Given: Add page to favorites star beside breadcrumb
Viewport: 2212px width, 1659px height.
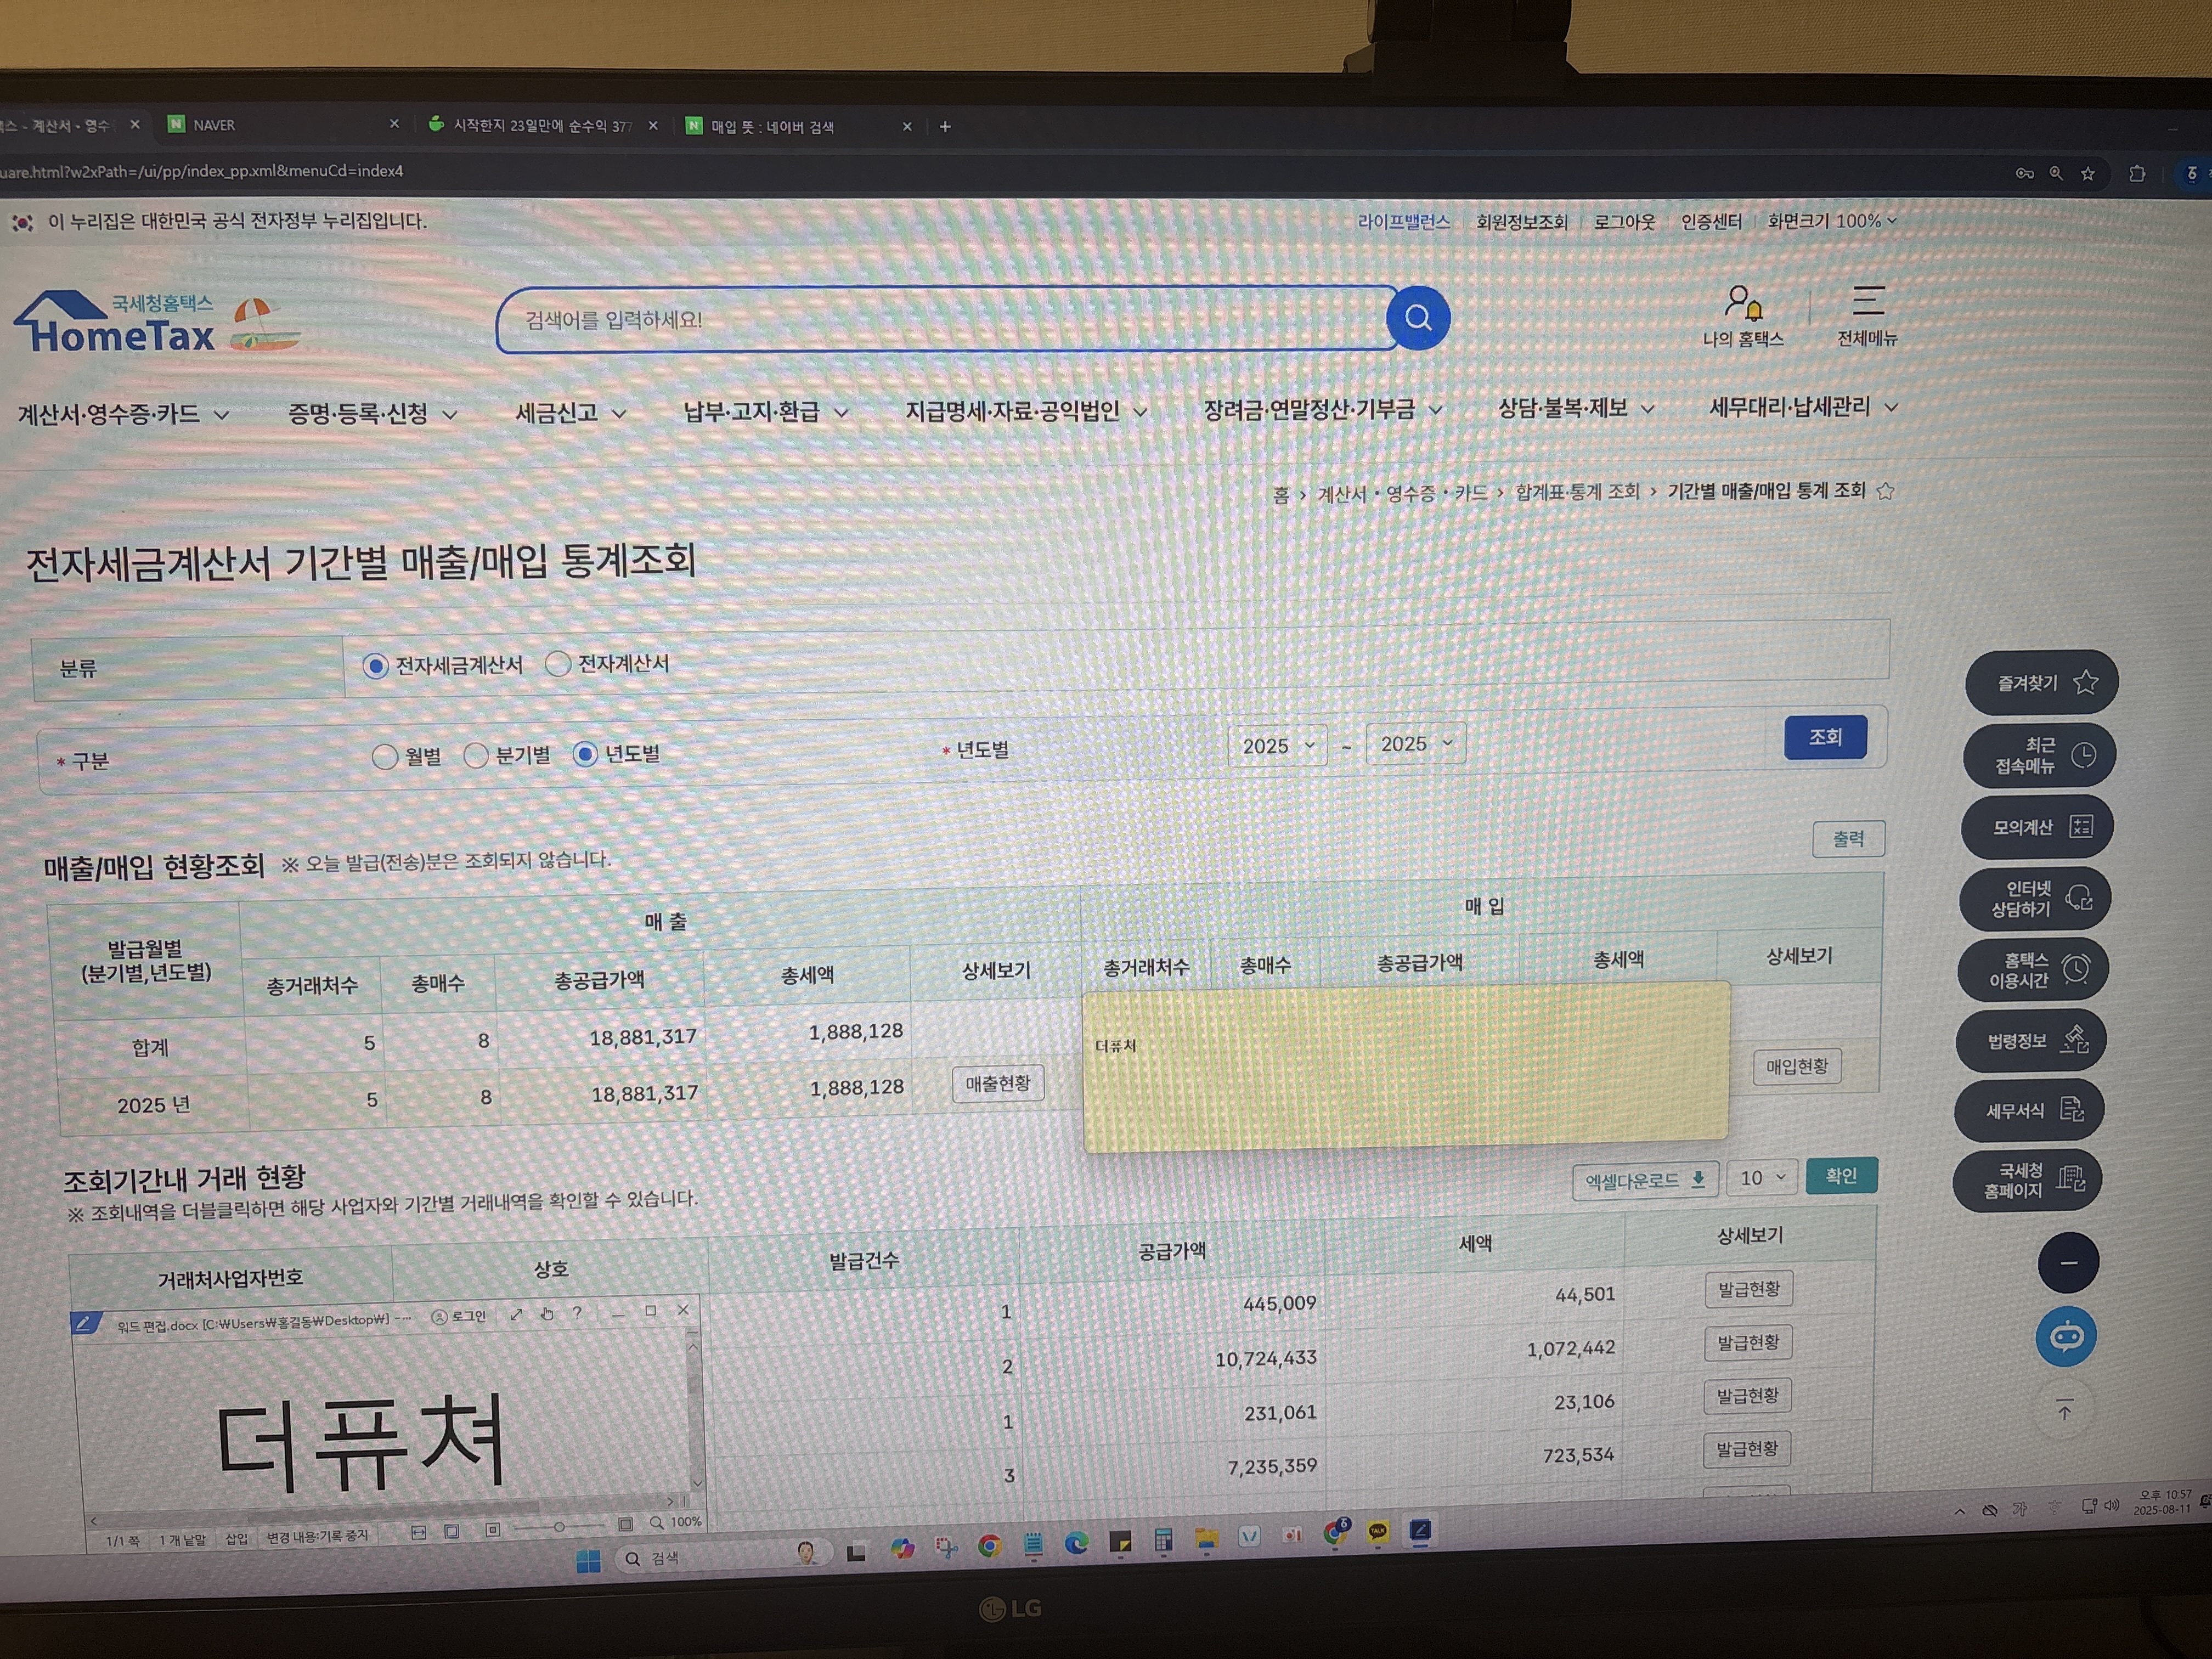Looking at the screenshot, I should 1886,491.
